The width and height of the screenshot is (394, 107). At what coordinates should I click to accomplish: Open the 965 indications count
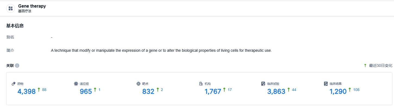[x=86, y=92]
